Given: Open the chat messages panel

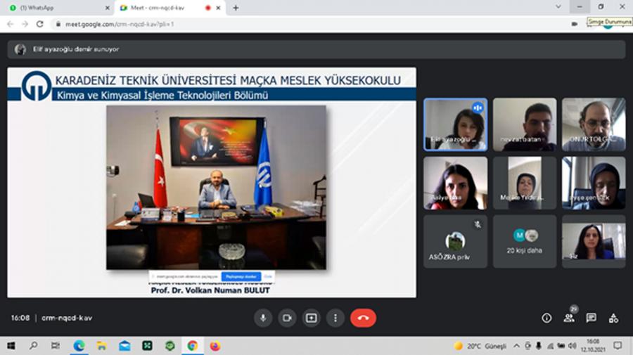Looking at the screenshot, I should click(x=591, y=318).
